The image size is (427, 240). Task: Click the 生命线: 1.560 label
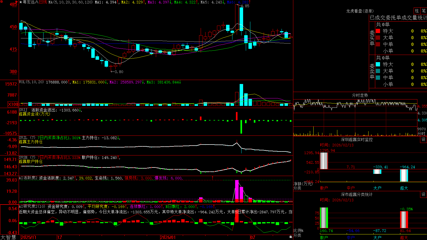coord(109,178)
